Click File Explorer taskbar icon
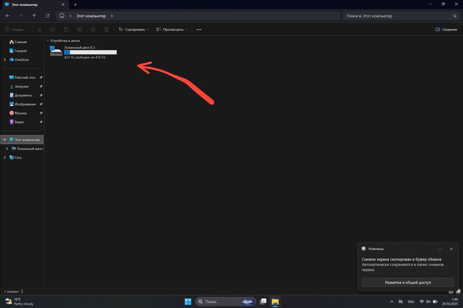The height and width of the screenshot is (308, 463). point(275,302)
